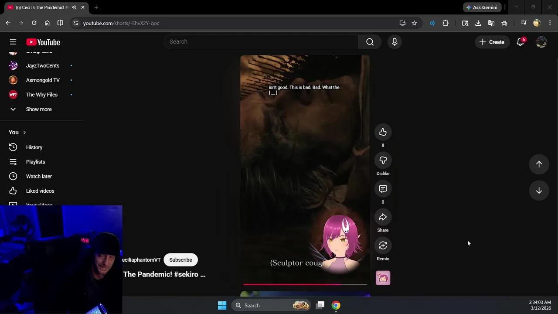Open the taskbar clock and date
The width and height of the screenshot is (558, 314).
540,305
